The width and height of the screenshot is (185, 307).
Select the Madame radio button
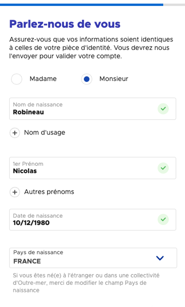tap(17, 79)
